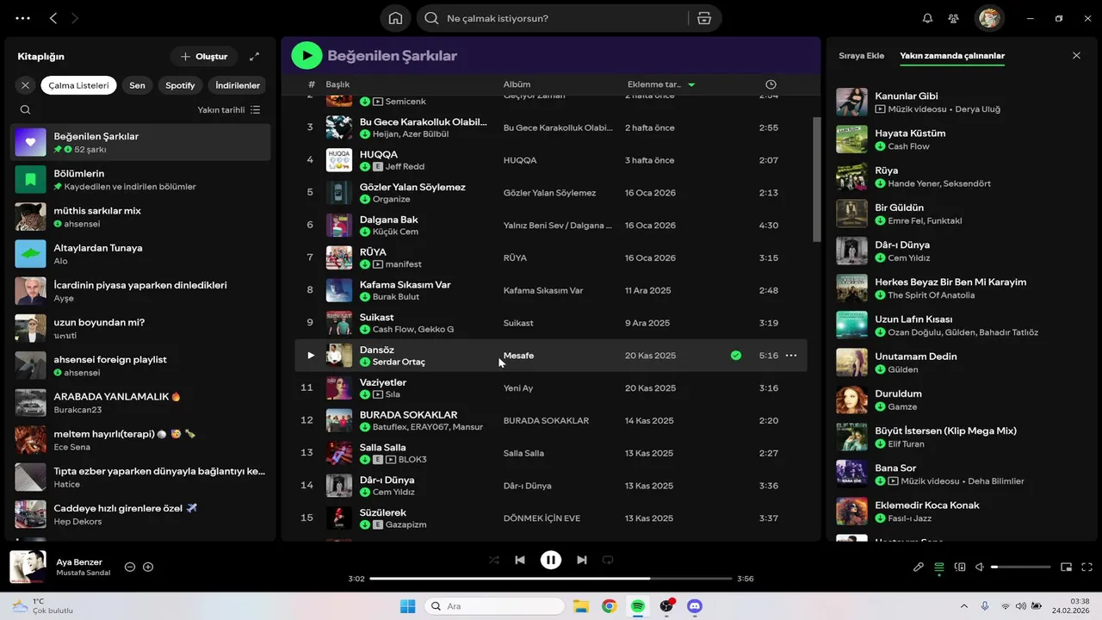Viewport: 1102px width, 620px height.
Task: Play Beğenilen Şarkılar with the green button
Action: [306, 56]
